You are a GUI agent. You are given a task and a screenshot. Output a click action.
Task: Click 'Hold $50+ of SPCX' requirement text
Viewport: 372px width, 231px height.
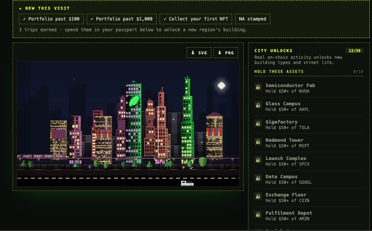pos(287,164)
